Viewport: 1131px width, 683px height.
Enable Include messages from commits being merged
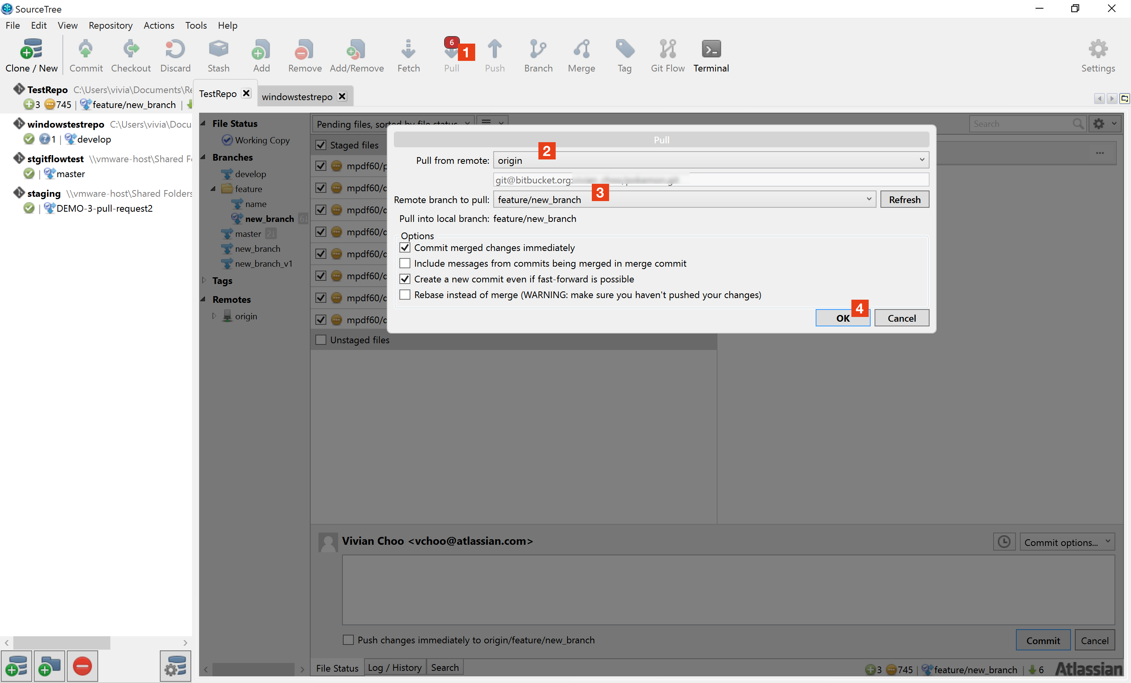pyautogui.click(x=405, y=264)
